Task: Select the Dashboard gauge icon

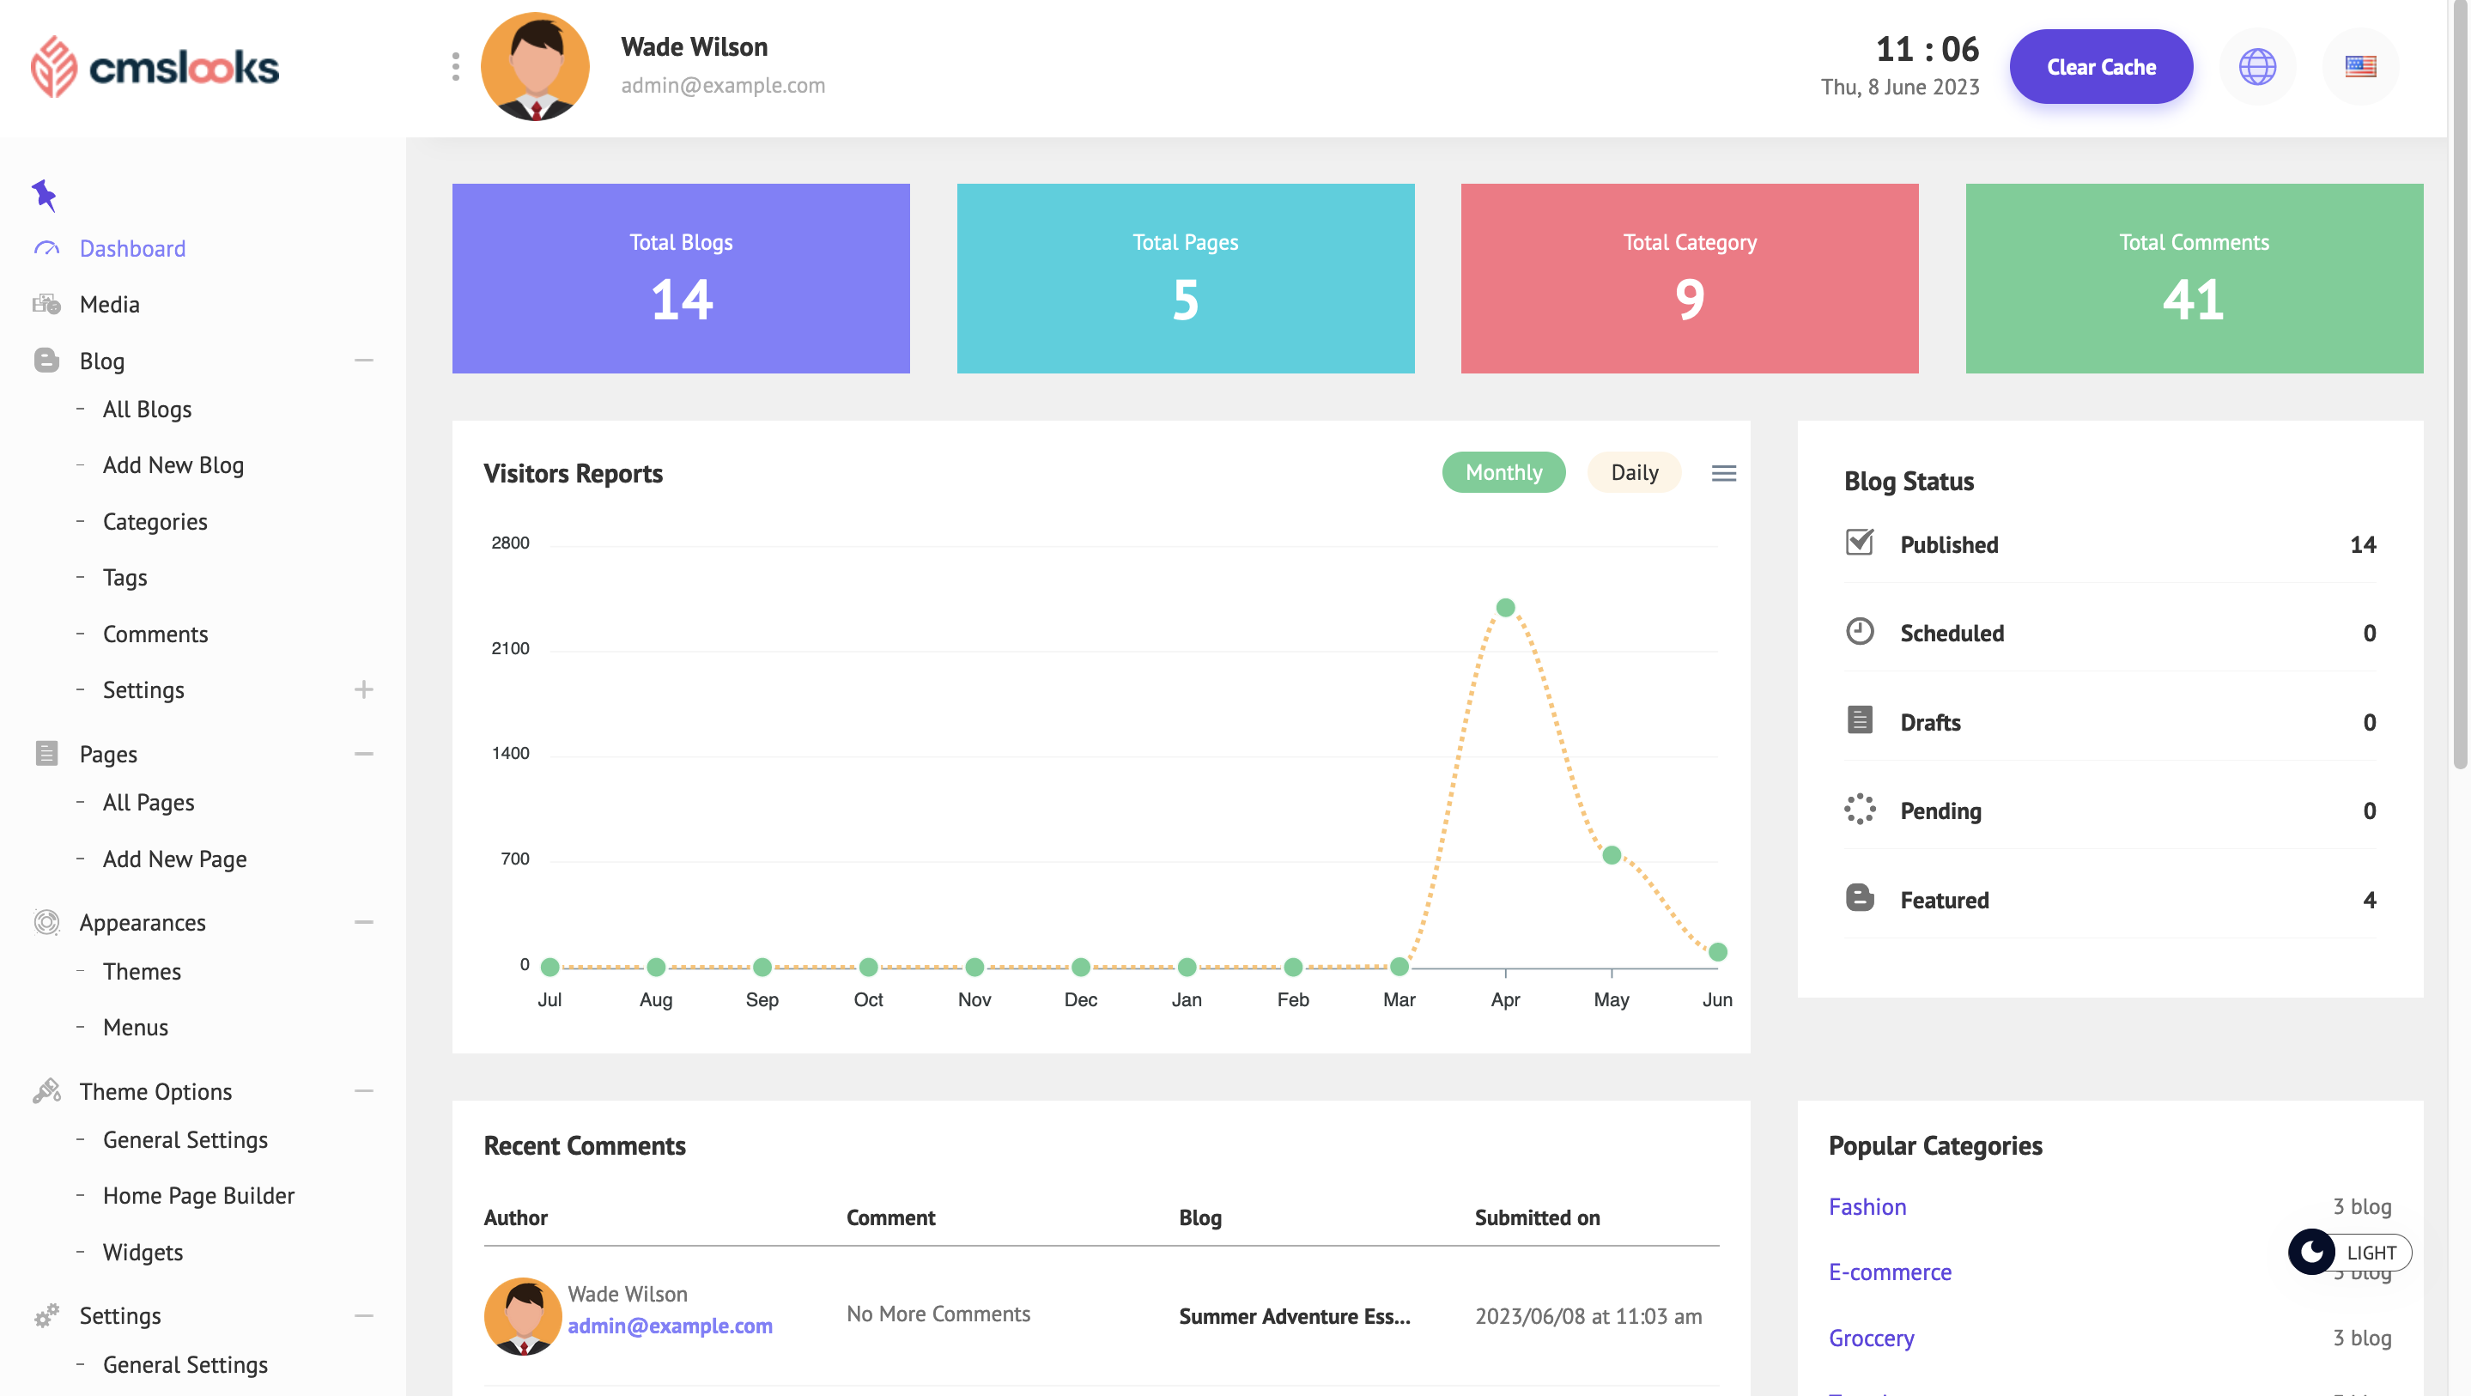Action: [x=46, y=248]
